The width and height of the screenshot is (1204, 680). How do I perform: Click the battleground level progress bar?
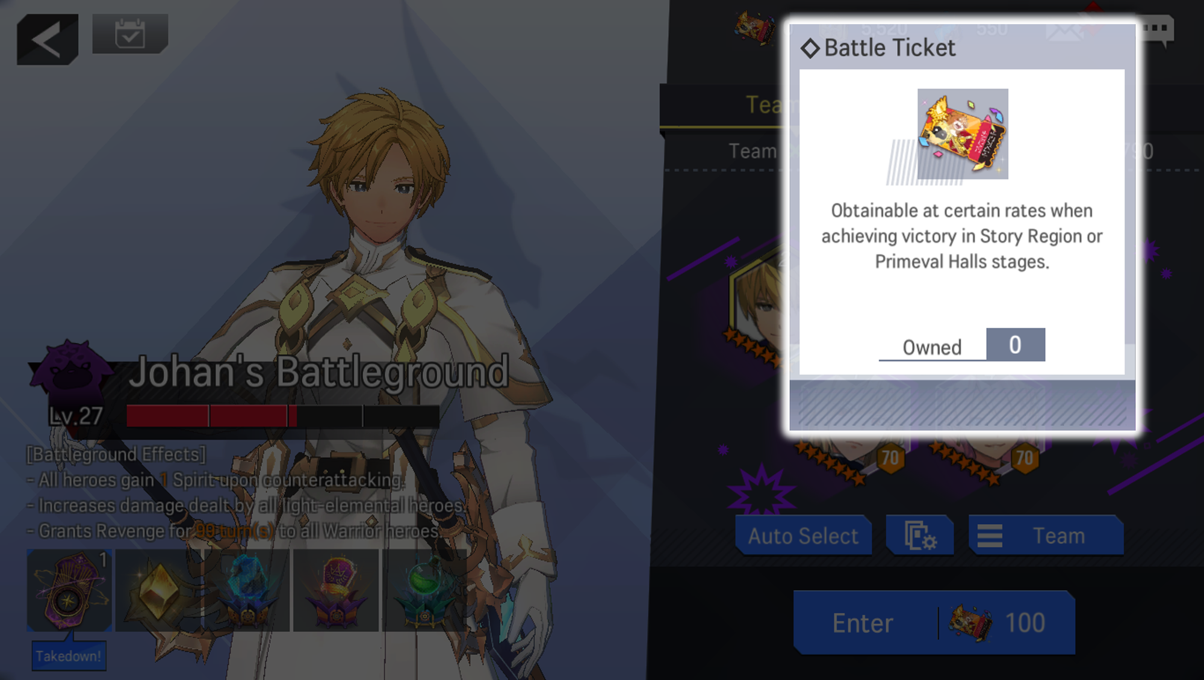282,416
